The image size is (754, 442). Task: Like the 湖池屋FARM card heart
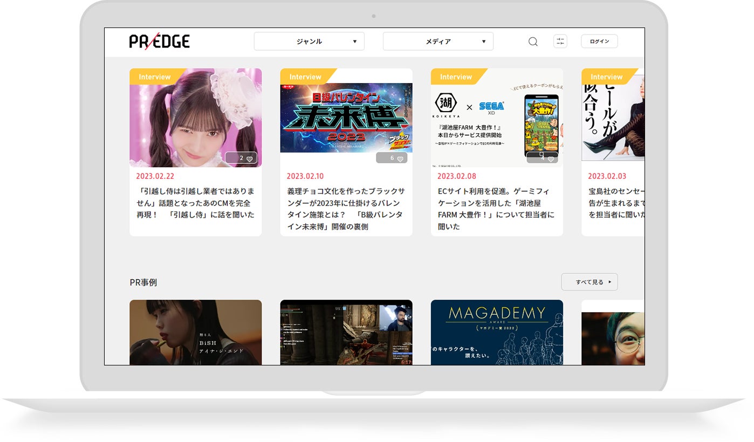click(551, 159)
